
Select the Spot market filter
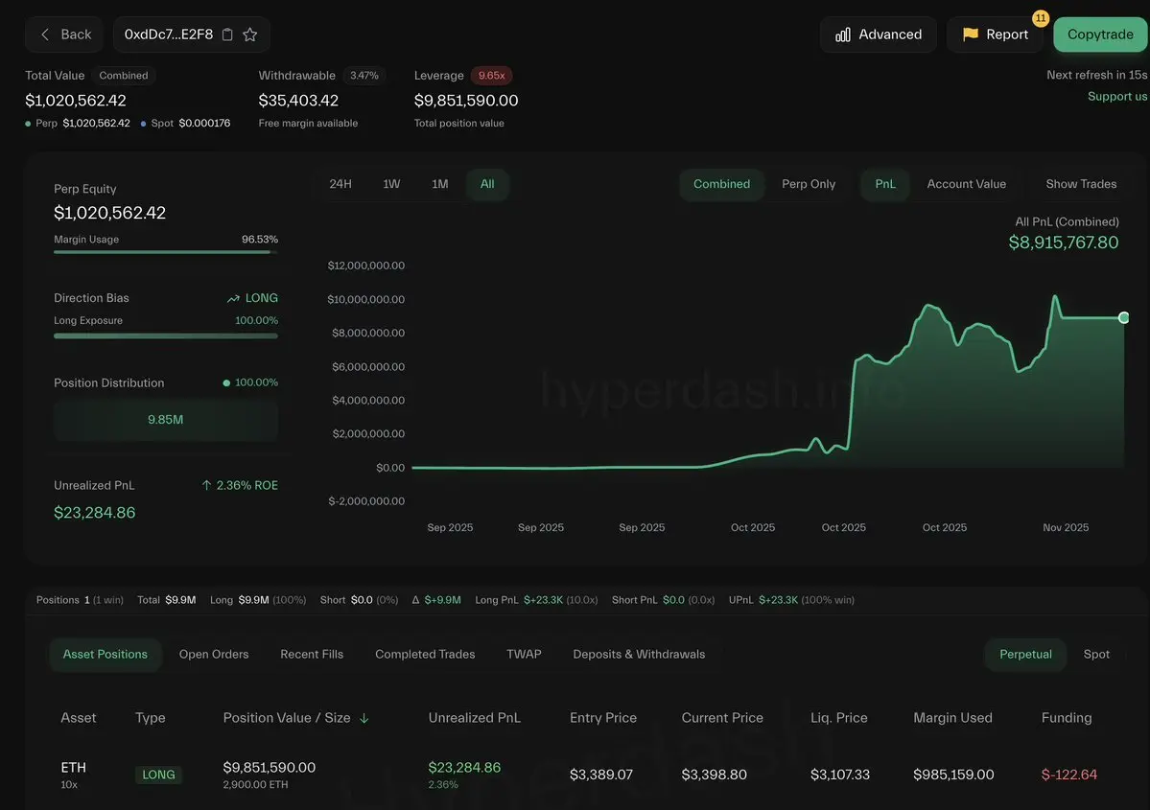pyautogui.click(x=1096, y=654)
